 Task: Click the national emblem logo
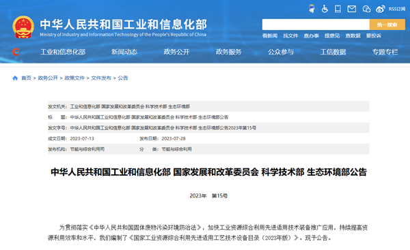[x=23, y=27]
